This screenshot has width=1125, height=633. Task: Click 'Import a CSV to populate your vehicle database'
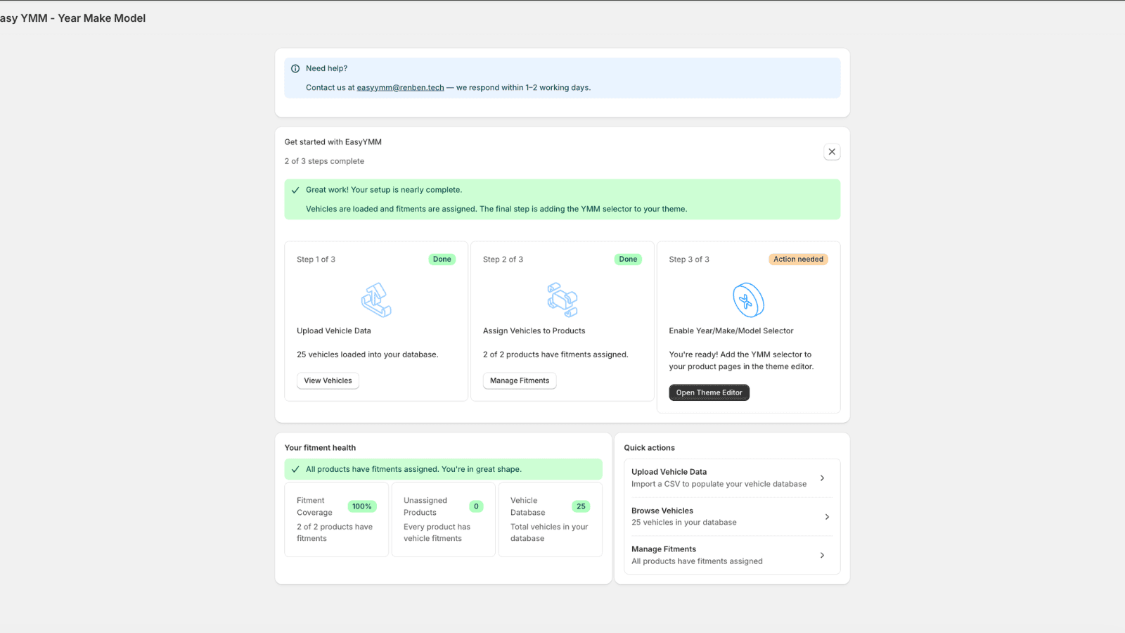719,484
